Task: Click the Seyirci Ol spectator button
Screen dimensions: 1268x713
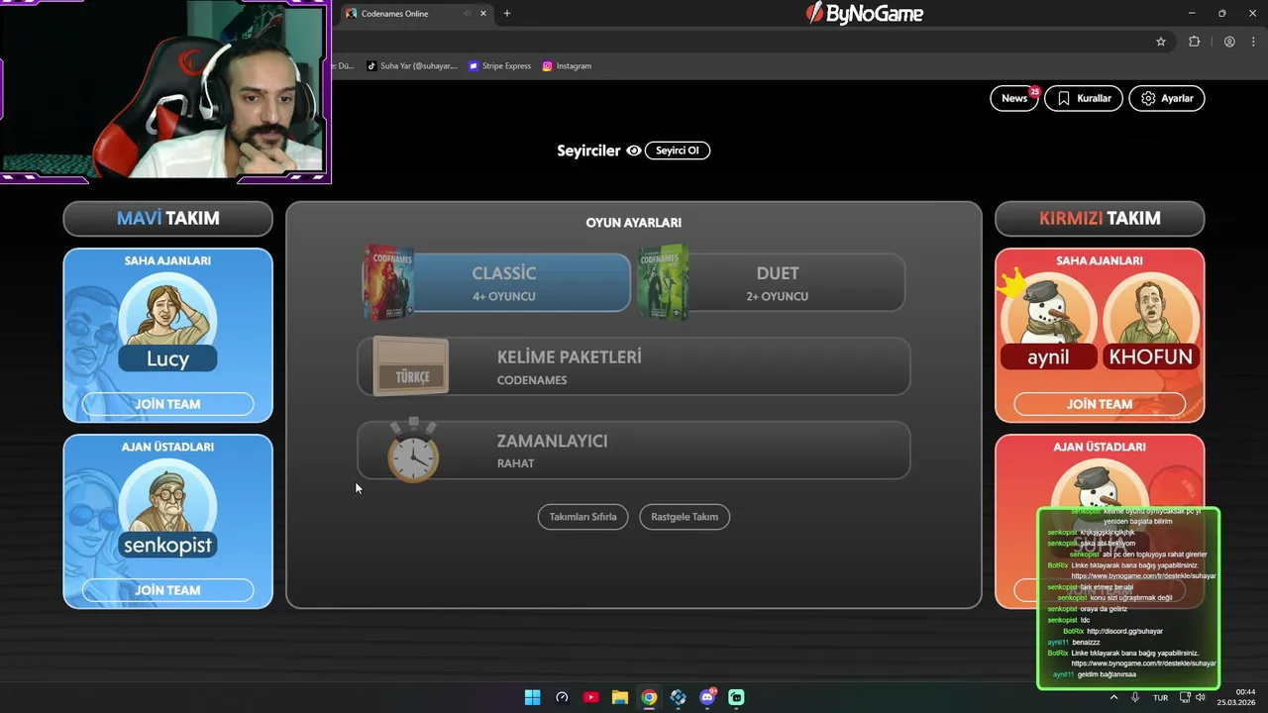Action: click(678, 151)
